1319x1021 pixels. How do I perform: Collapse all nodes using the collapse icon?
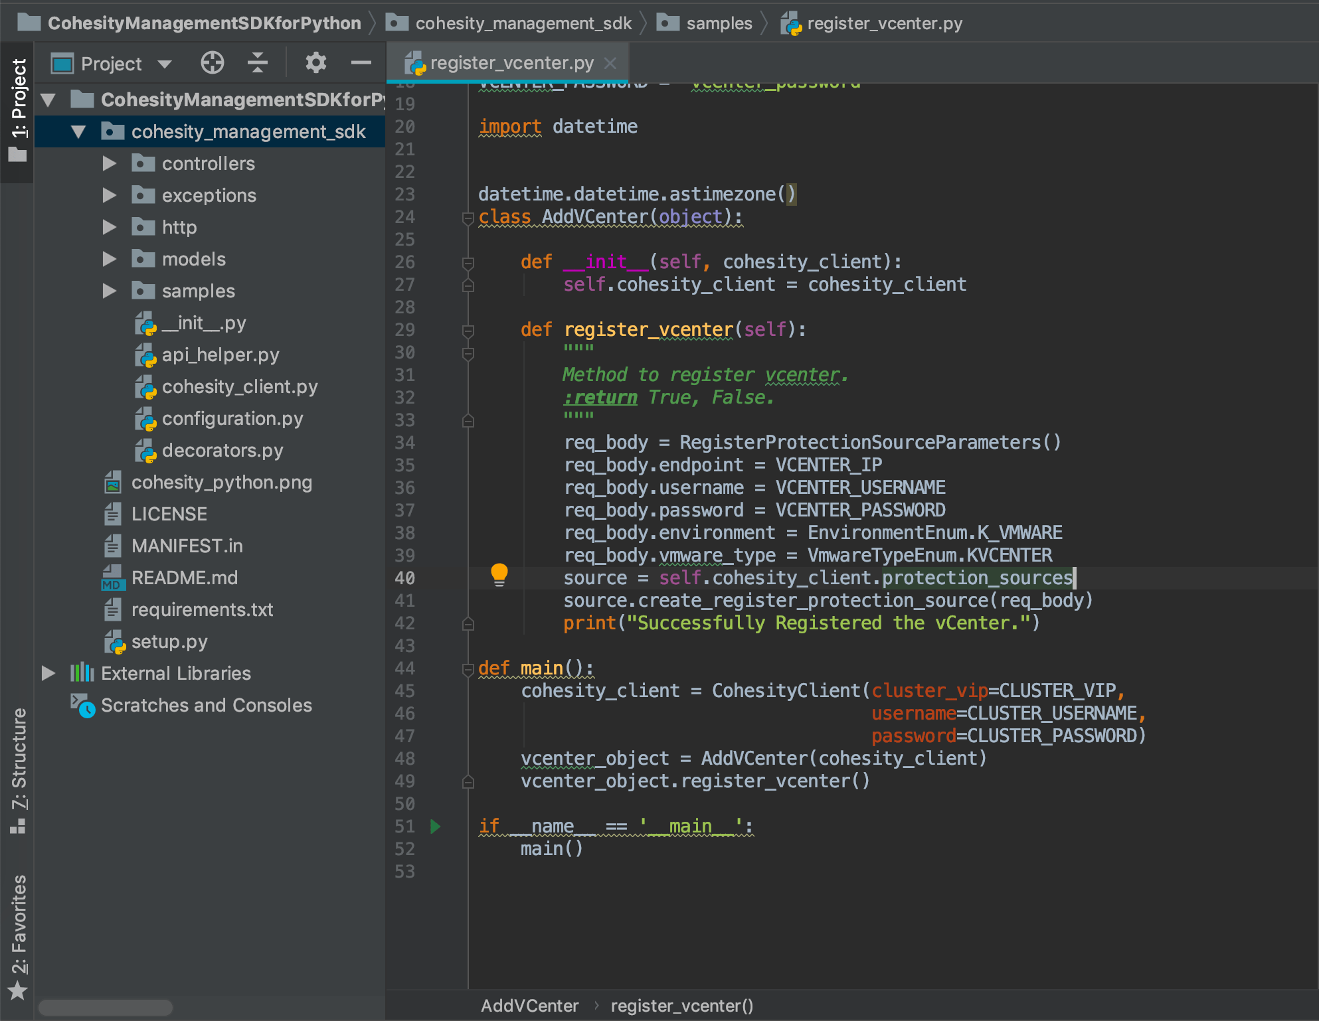258,62
